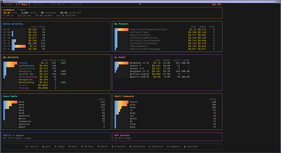Select the Exploration activity row

(x=35, y=66)
